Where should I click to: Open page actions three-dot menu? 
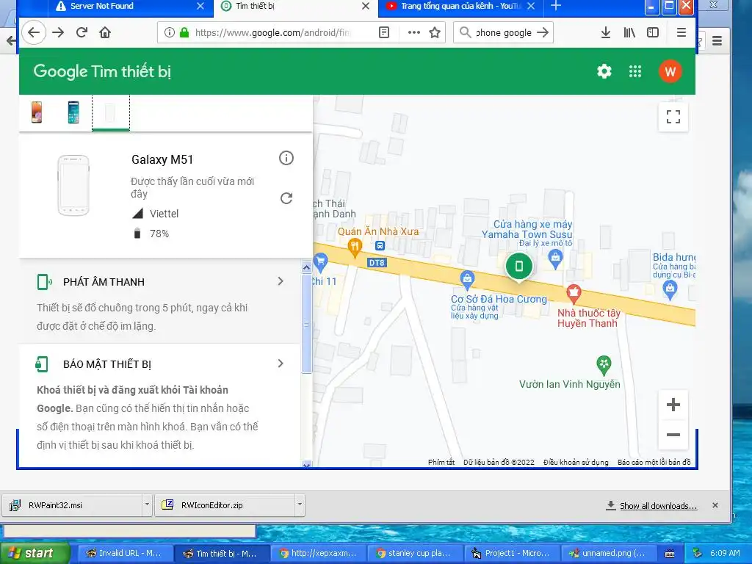pos(414,32)
